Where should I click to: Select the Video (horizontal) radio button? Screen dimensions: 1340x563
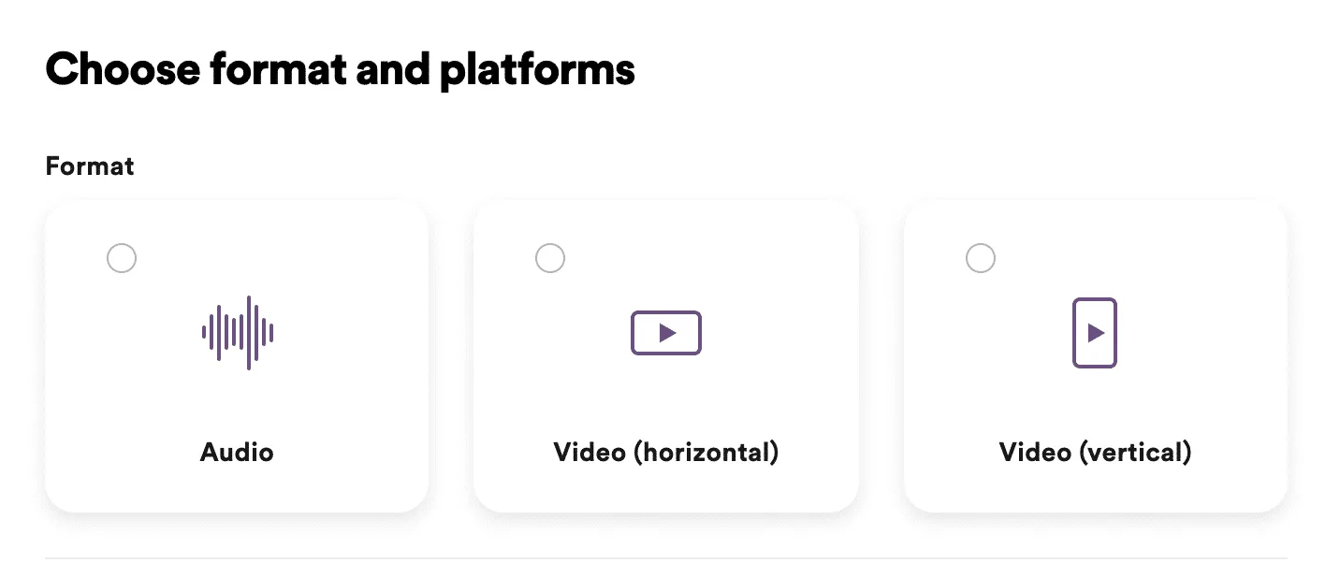coord(550,258)
